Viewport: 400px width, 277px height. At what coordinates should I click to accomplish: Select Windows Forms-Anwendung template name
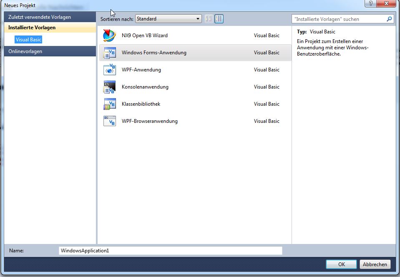[154, 53]
